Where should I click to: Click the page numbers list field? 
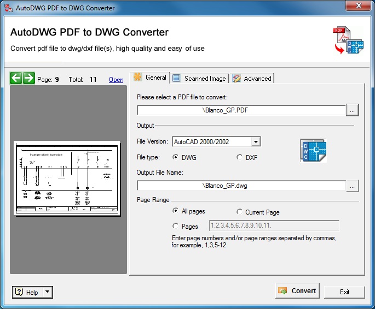274,225
